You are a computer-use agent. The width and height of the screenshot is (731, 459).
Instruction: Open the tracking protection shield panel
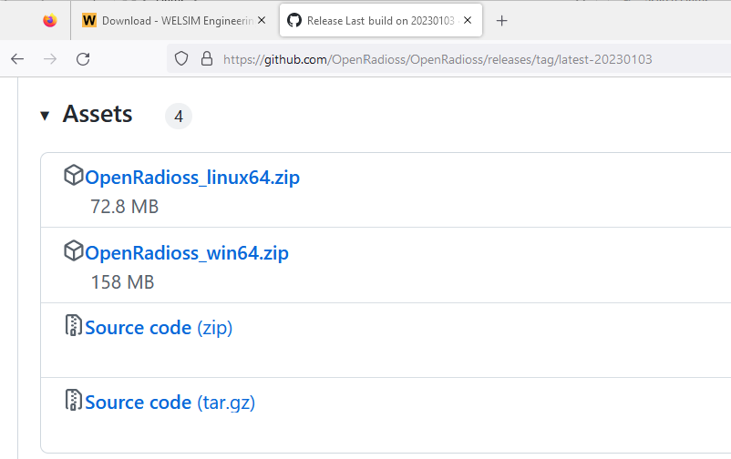pos(181,59)
